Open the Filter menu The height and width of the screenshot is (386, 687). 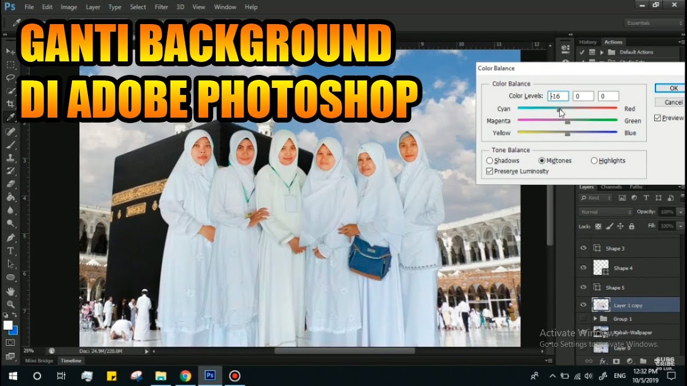point(161,7)
